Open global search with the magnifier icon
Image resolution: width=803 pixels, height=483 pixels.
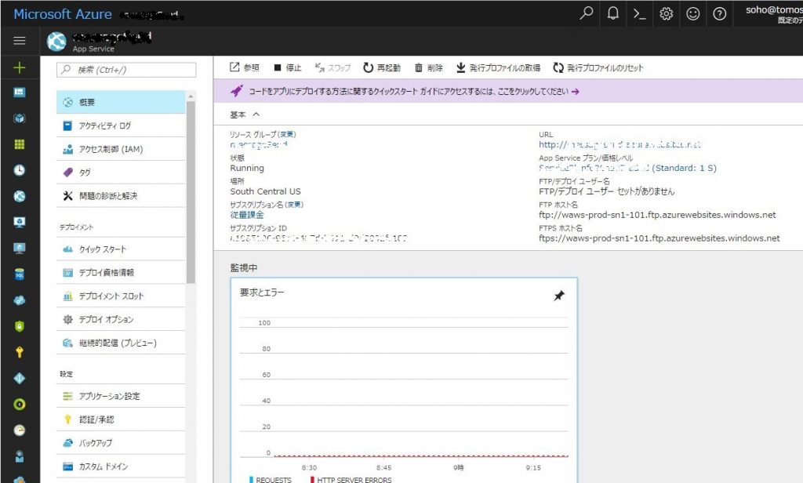(586, 13)
